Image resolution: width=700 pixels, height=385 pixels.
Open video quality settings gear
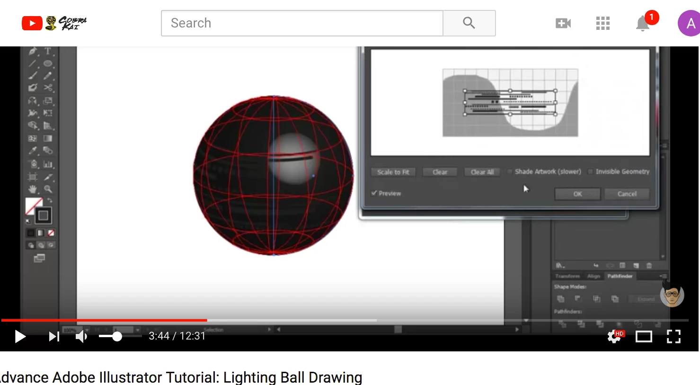click(615, 336)
